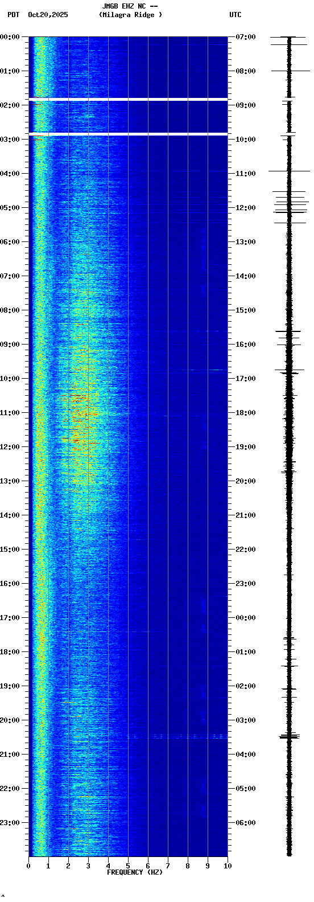The width and height of the screenshot is (314, 902).
Task: Click the UTC '23:00' time label
Action: [x=246, y=584]
